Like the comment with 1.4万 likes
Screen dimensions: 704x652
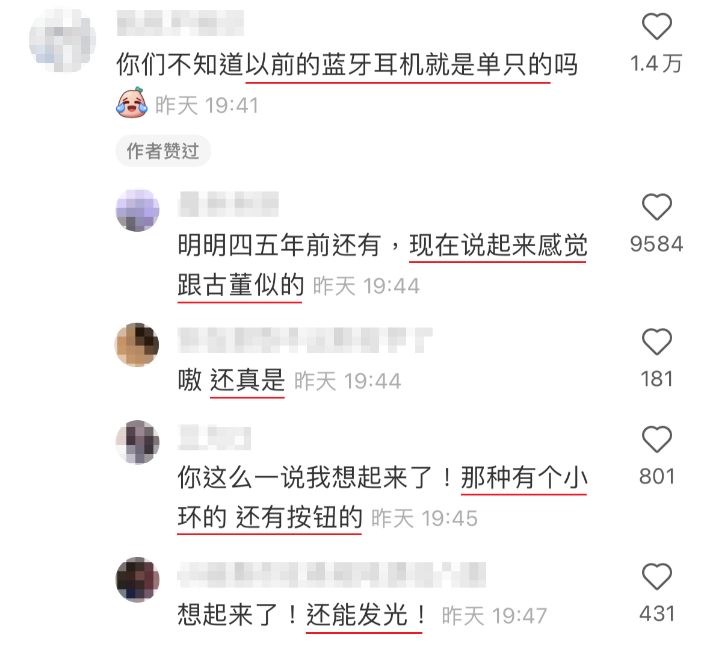point(657,26)
